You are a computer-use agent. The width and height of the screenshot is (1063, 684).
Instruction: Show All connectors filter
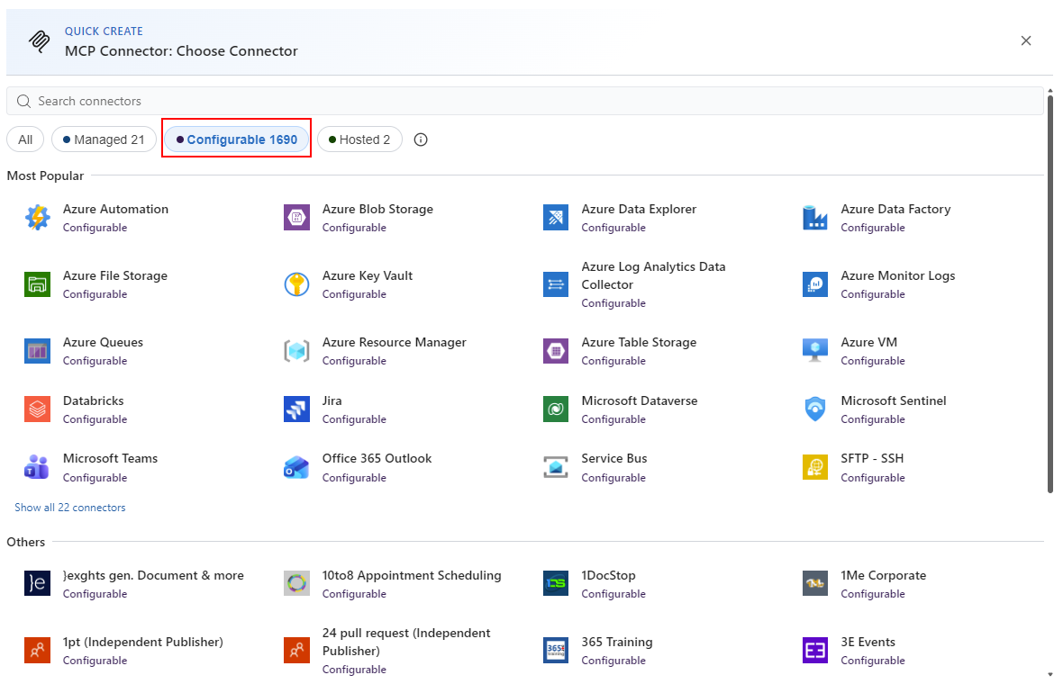click(x=25, y=139)
